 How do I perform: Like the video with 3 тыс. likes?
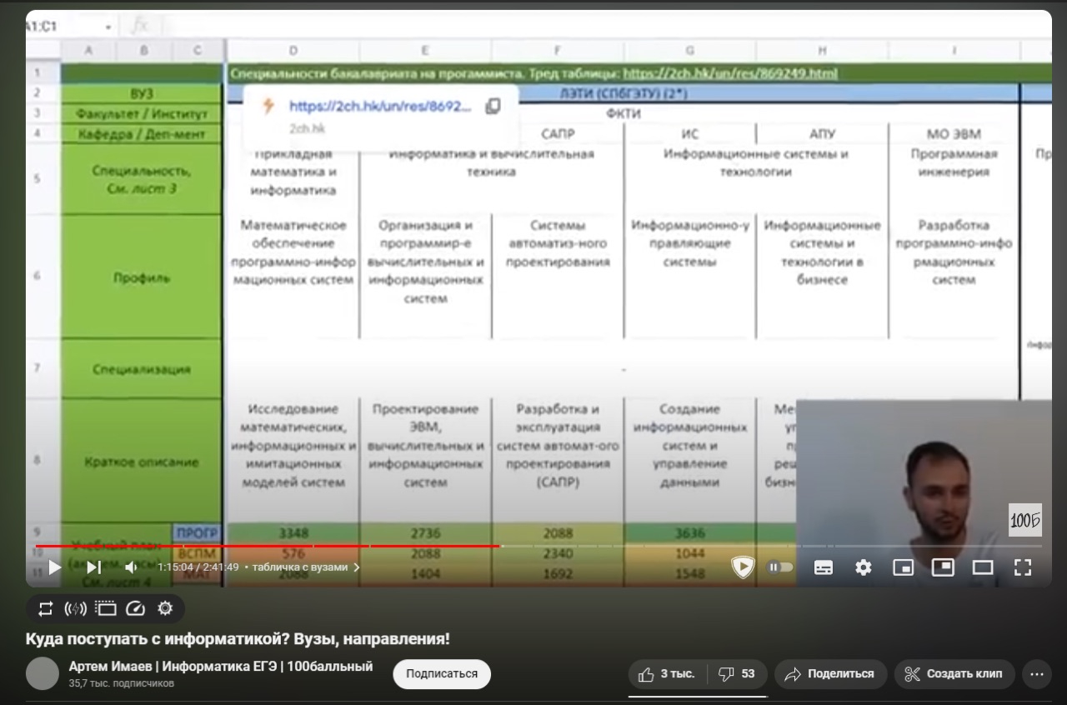click(x=668, y=674)
